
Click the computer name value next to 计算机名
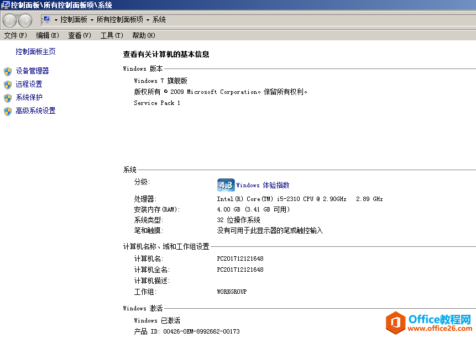[x=240, y=258]
